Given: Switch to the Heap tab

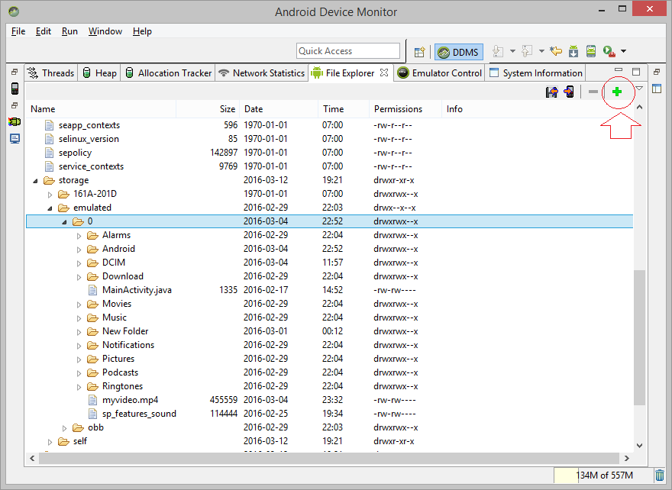Looking at the screenshot, I should tap(100, 73).
